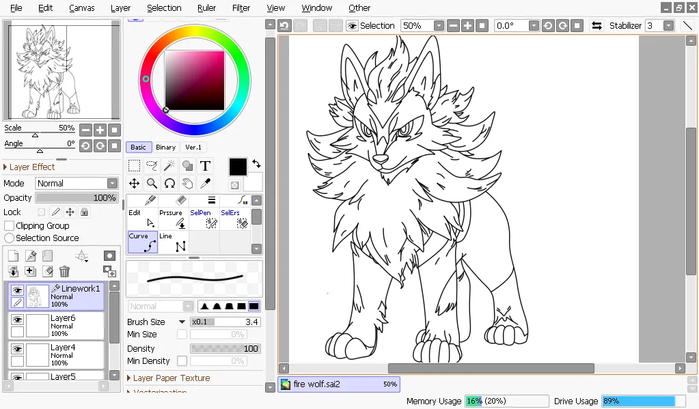Enable the Clipping Group checkbox
Viewport: 699px width, 409px height.
click(x=9, y=225)
